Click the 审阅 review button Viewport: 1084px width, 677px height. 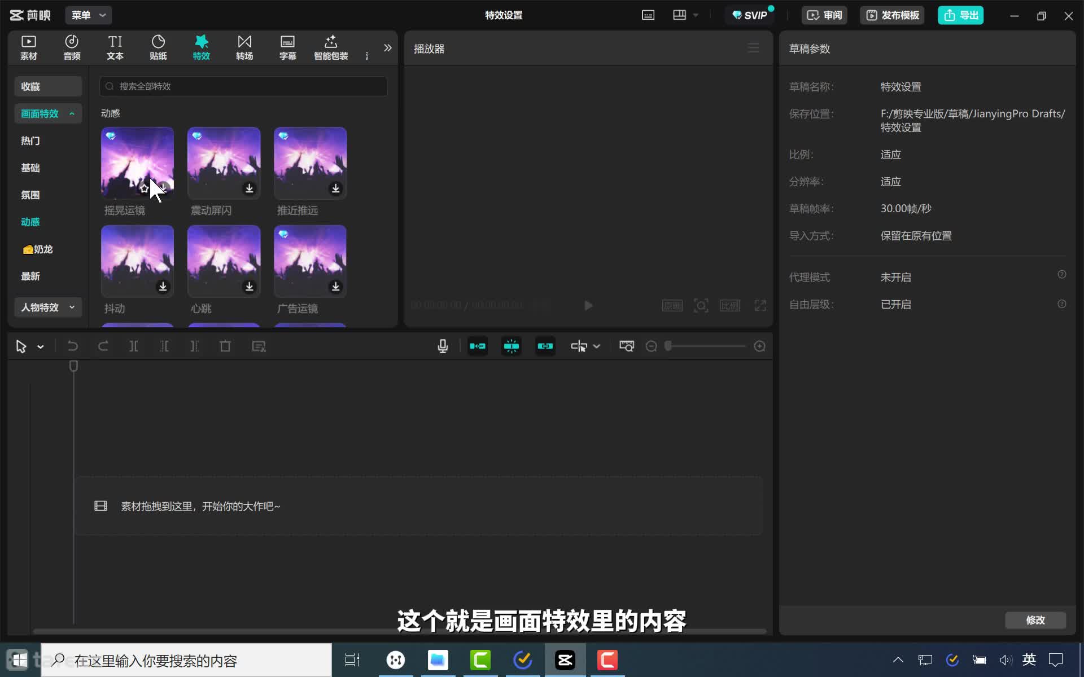(824, 15)
